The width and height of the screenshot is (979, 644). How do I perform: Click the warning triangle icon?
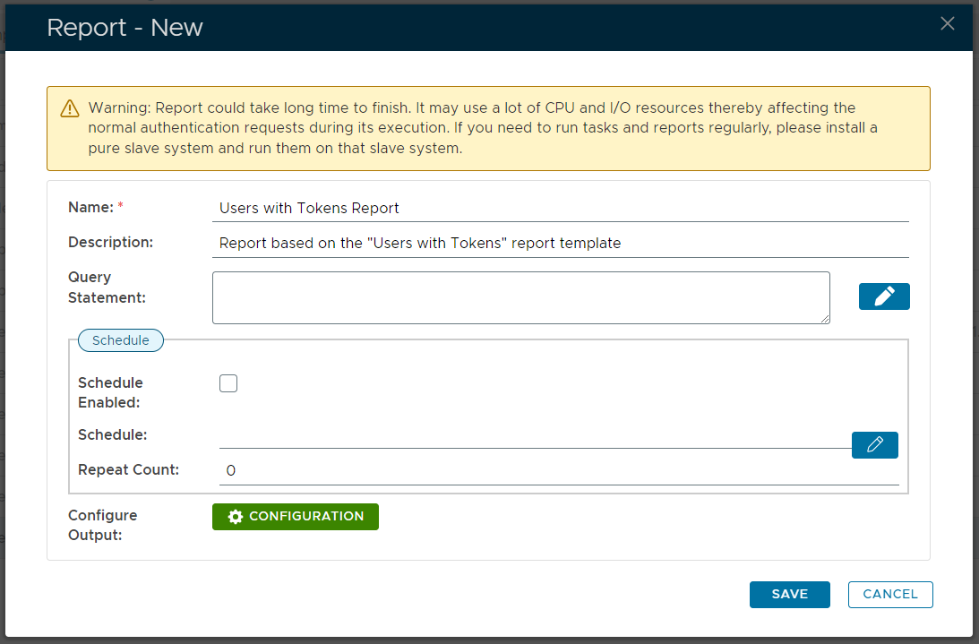click(70, 108)
